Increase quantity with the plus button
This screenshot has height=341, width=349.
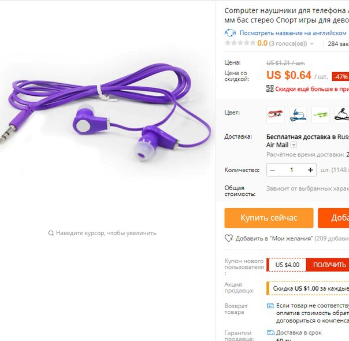pos(310,170)
